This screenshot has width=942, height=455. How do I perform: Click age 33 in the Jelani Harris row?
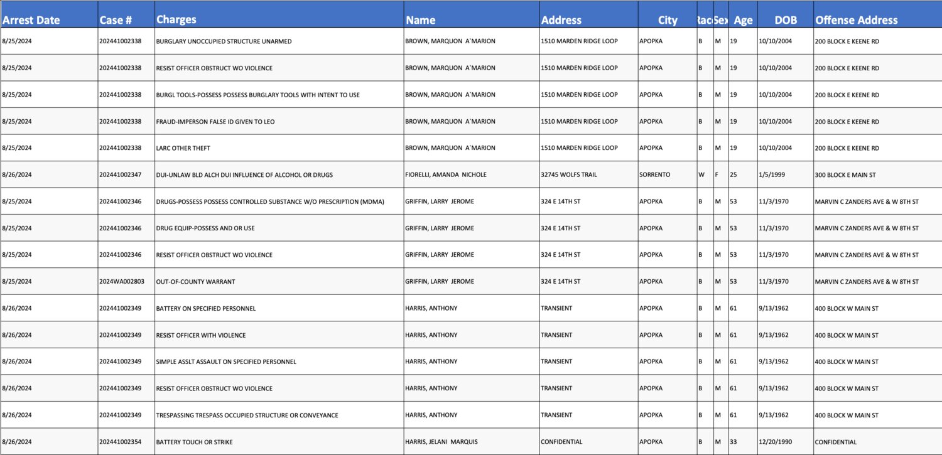pyautogui.click(x=743, y=442)
